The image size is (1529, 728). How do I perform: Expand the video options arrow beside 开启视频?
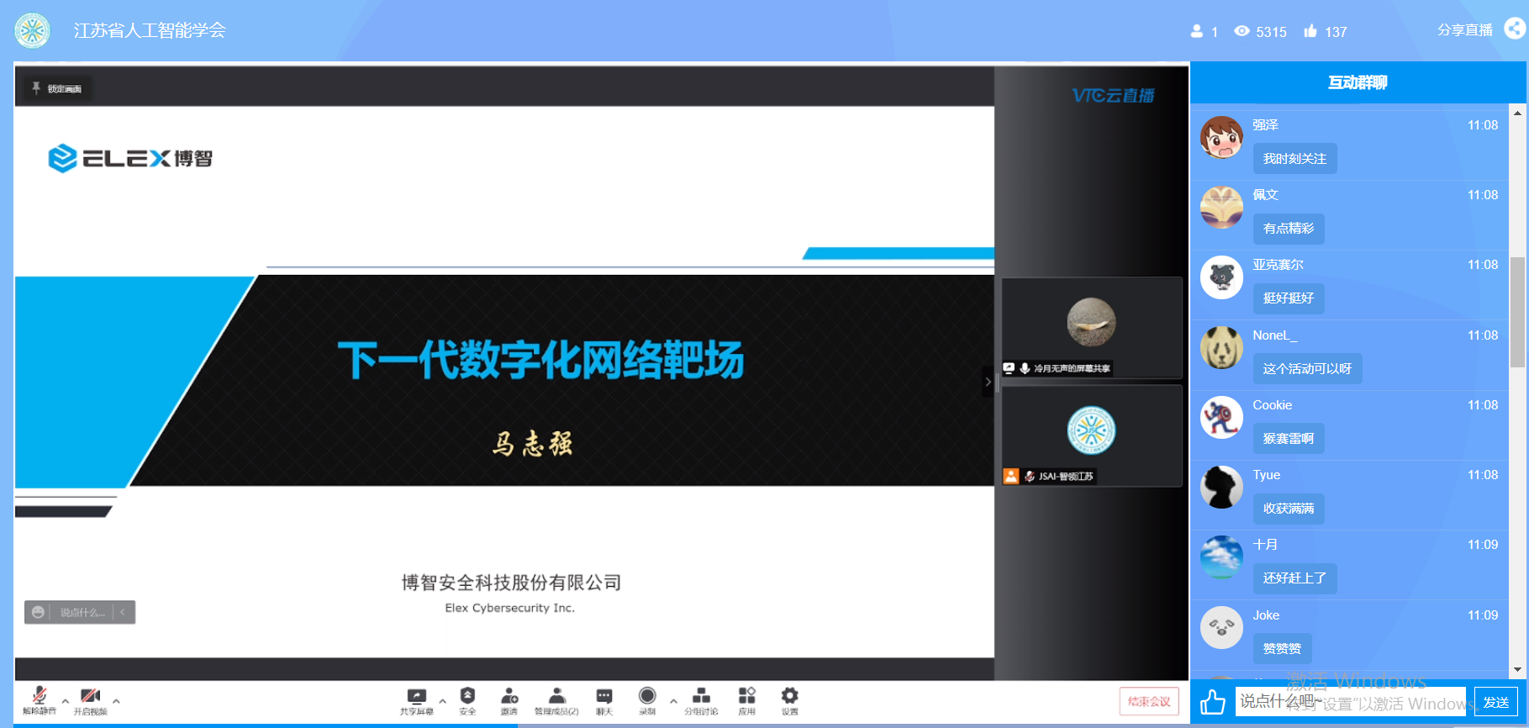pyautogui.click(x=116, y=700)
